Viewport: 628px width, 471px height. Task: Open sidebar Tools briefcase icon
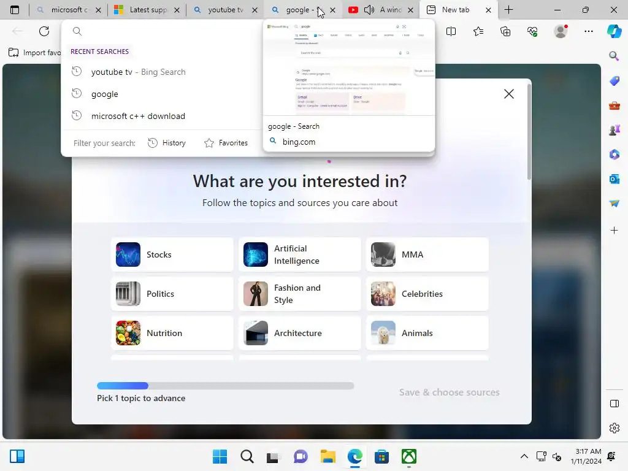pyautogui.click(x=614, y=105)
